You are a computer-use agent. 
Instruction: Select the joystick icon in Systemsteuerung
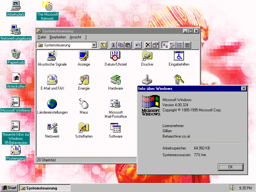[x=147, y=80]
